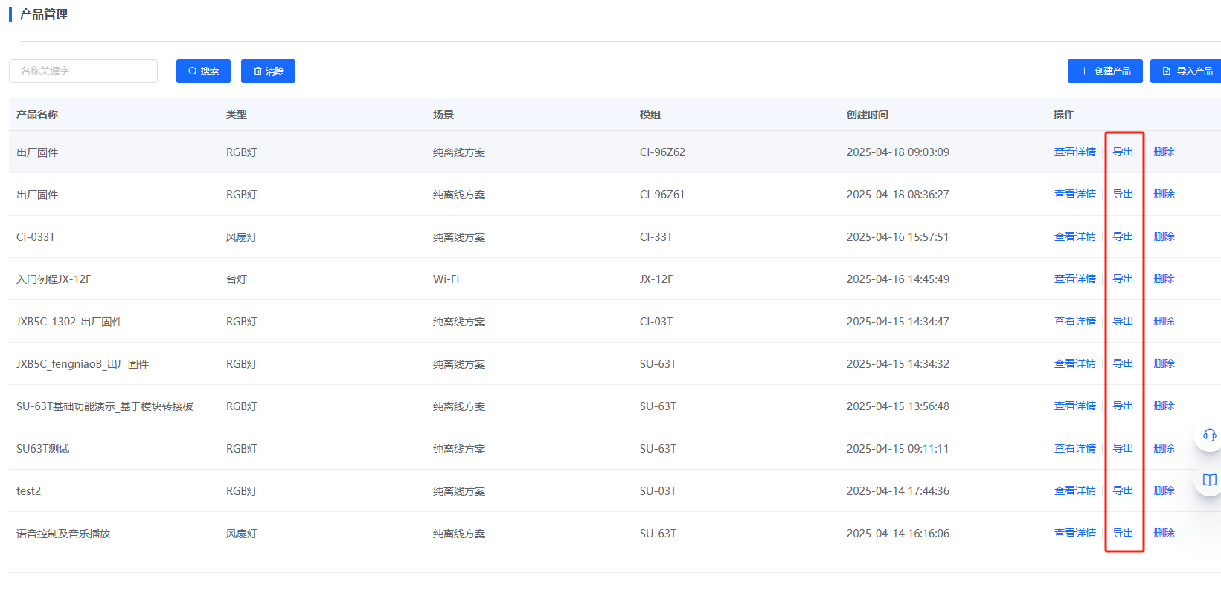
Task: Delete the JXB5C_fengniaoB_出厂固件 product
Action: tap(1164, 363)
